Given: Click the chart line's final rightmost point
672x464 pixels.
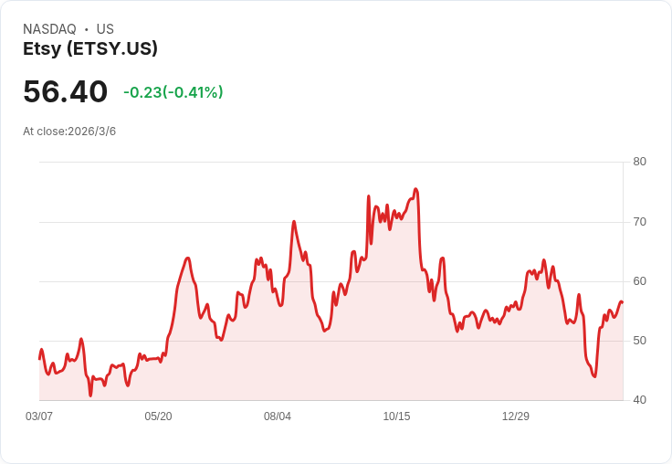Looking at the screenshot, I should (x=623, y=302).
